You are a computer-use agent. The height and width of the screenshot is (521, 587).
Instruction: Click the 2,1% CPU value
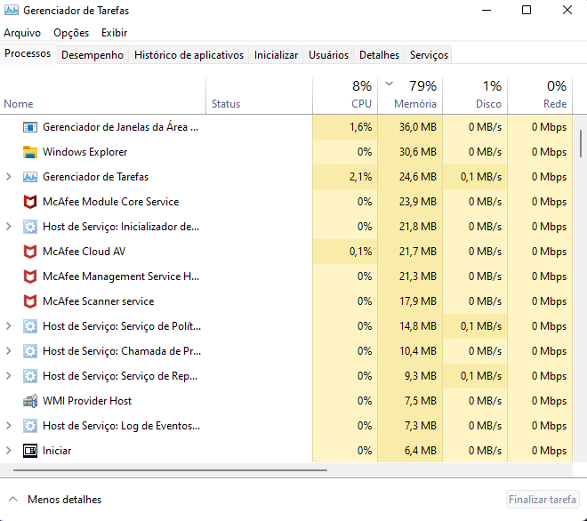coord(360,177)
